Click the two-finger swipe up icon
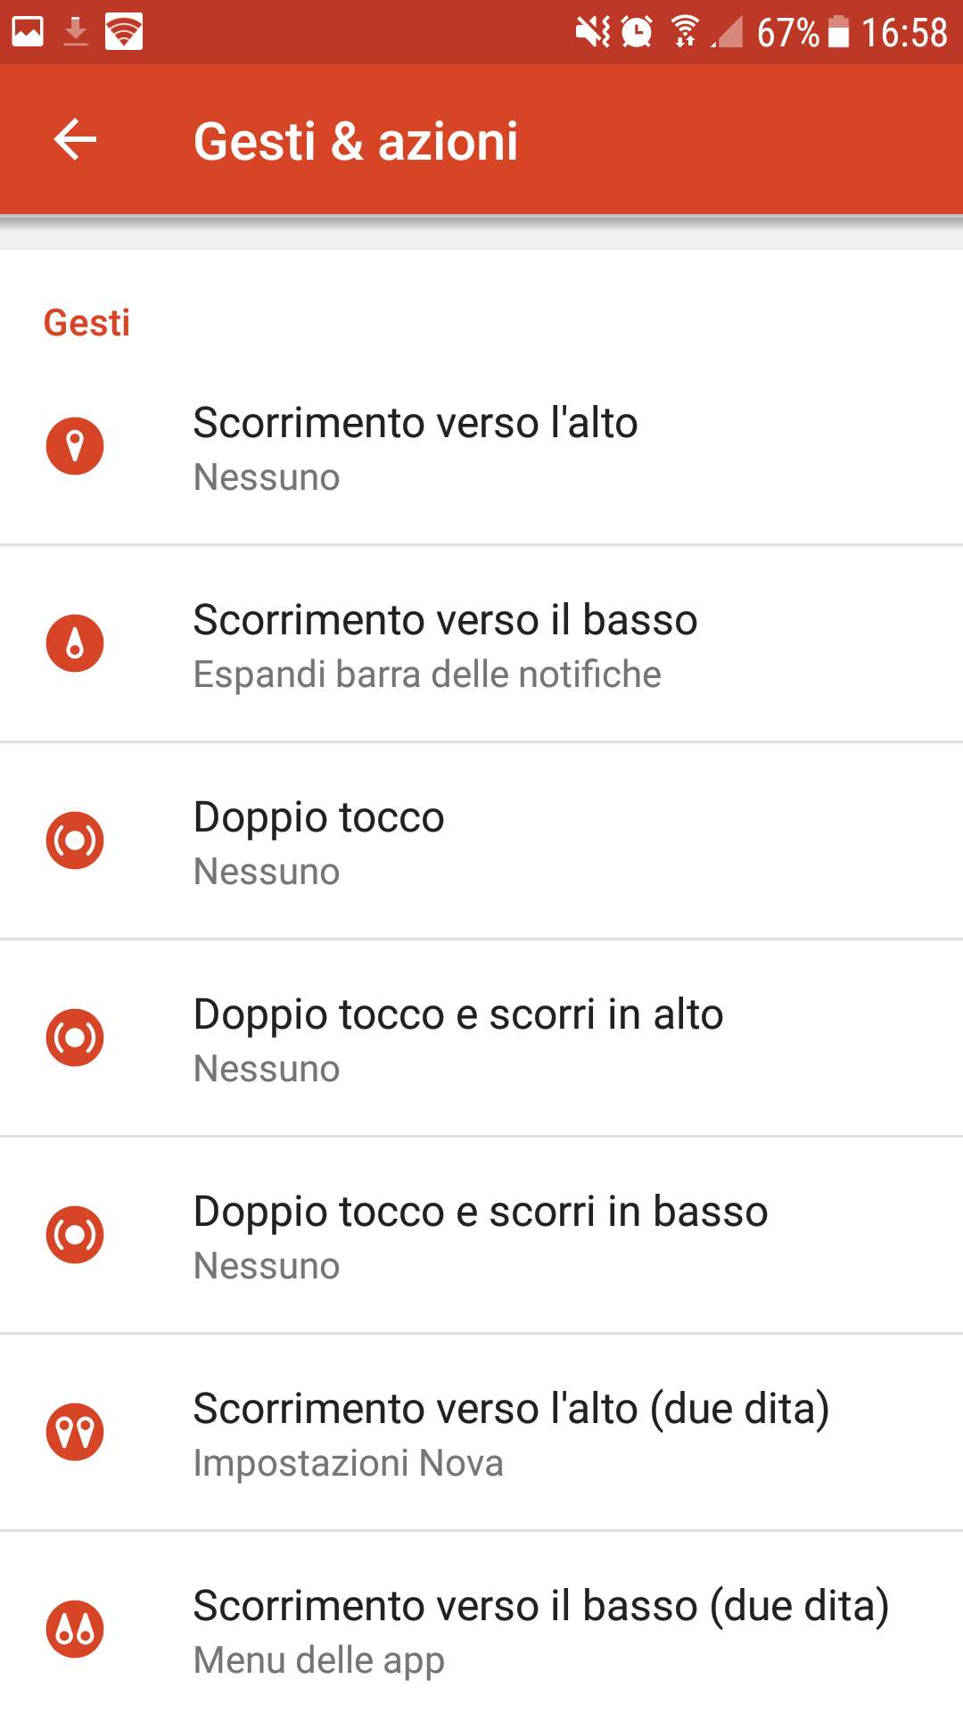The image size is (963, 1713). point(75,1432)
